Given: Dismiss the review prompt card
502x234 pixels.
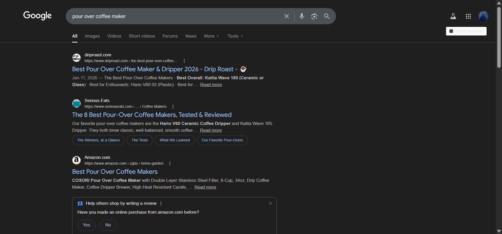Looking at the screenshot, I should coord(270,203).
